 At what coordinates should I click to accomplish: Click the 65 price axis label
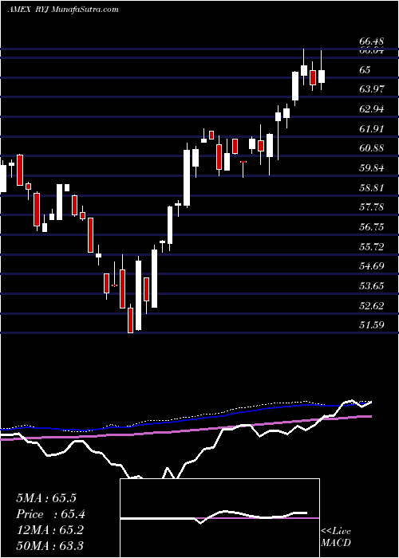365,70
